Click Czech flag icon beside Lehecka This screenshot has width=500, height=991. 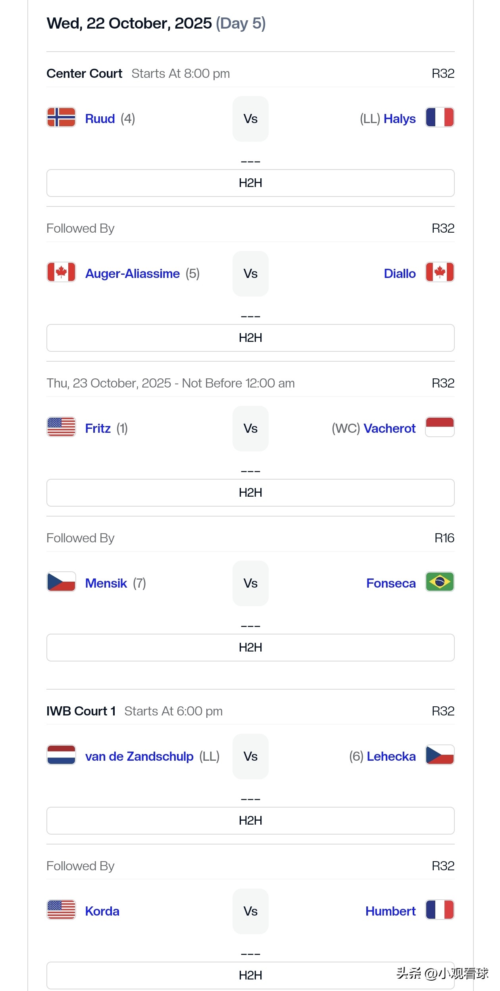click(x=440, y=755)
